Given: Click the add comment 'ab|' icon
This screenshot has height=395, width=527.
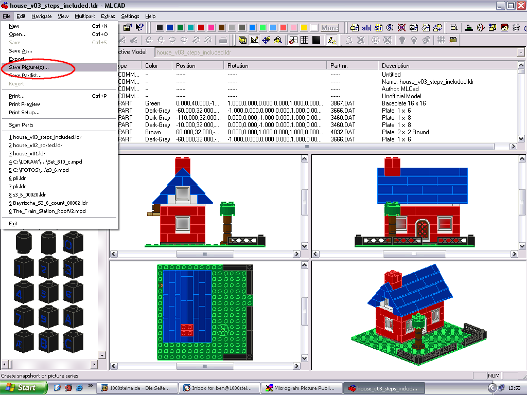Looking at the screenshot, I should pos(366,28).
